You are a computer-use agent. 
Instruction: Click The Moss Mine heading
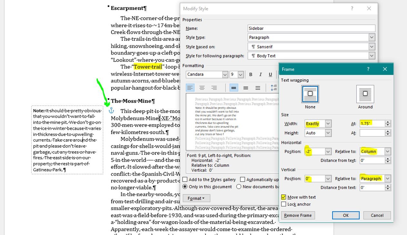[x=133, y=101]
